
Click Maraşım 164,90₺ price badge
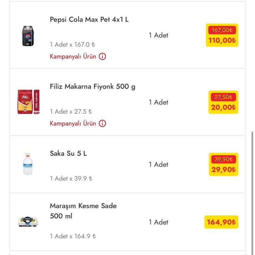[x=221, y=222]
